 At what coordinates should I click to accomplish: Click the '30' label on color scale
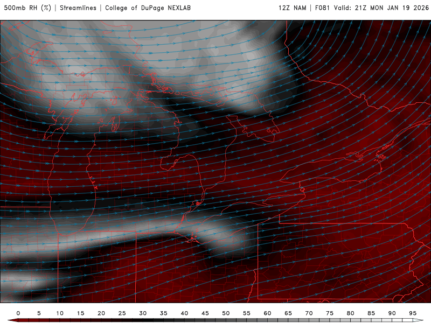(x=143, y=313)
